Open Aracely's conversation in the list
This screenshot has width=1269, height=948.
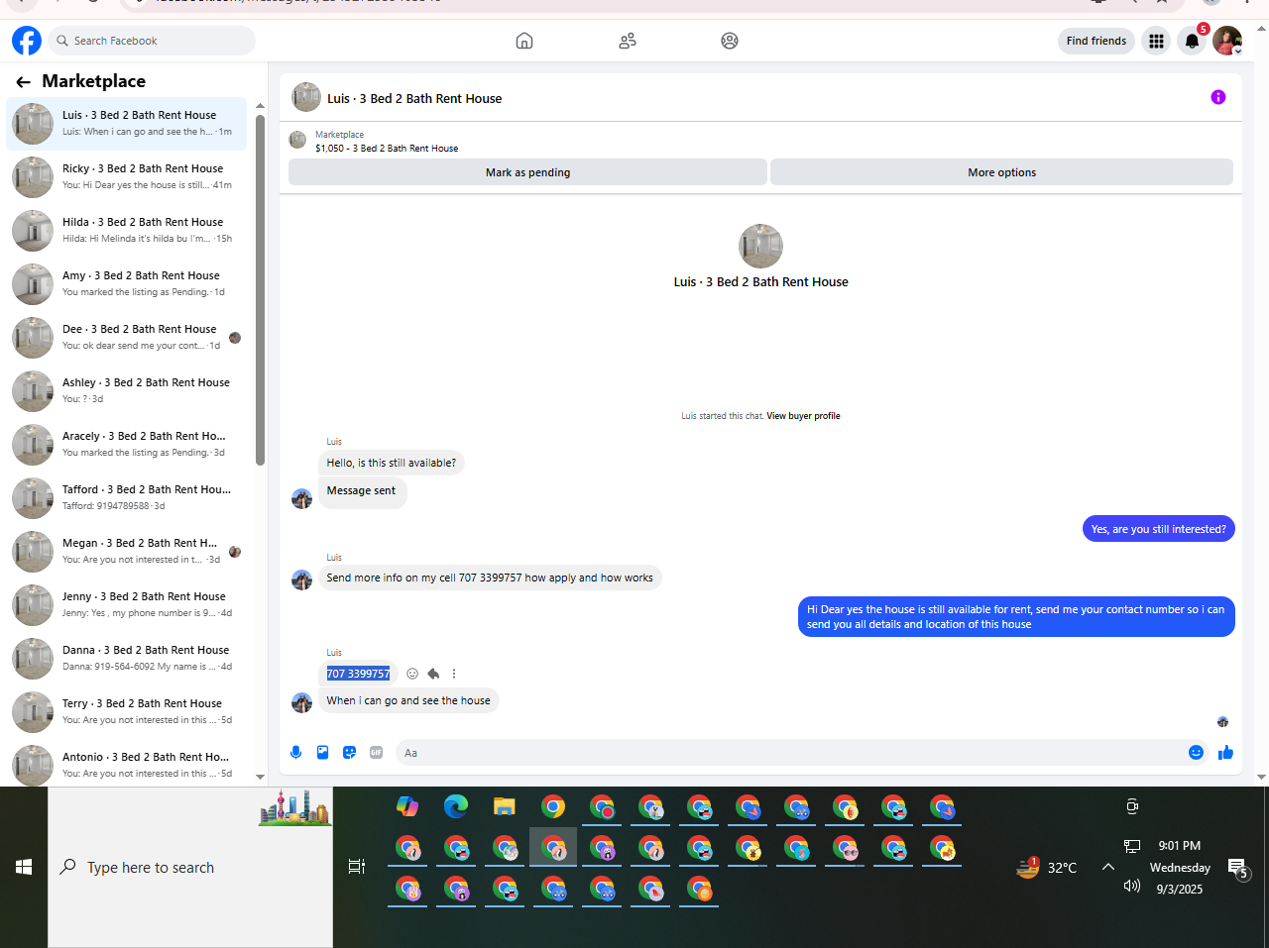126,445
